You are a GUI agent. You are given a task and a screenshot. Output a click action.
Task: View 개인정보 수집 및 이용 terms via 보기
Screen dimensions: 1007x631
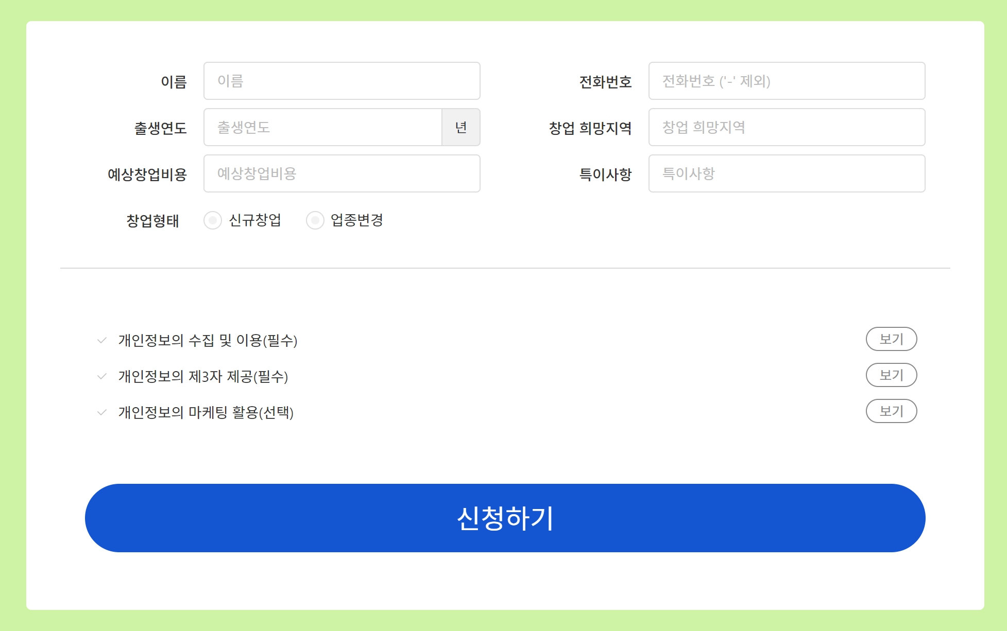891,339
